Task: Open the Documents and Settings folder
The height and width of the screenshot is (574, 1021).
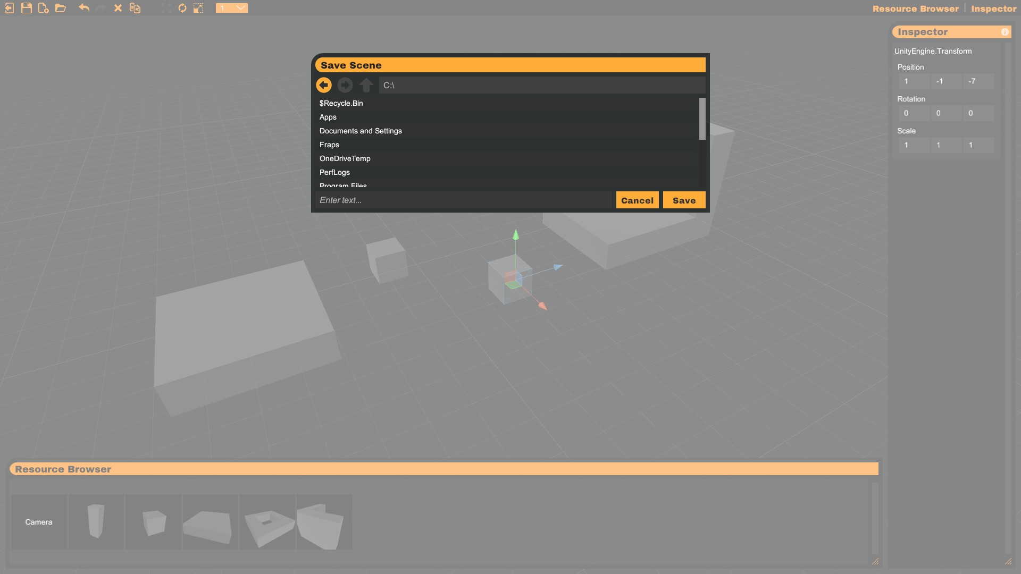Action: click(x=361, y=131)
